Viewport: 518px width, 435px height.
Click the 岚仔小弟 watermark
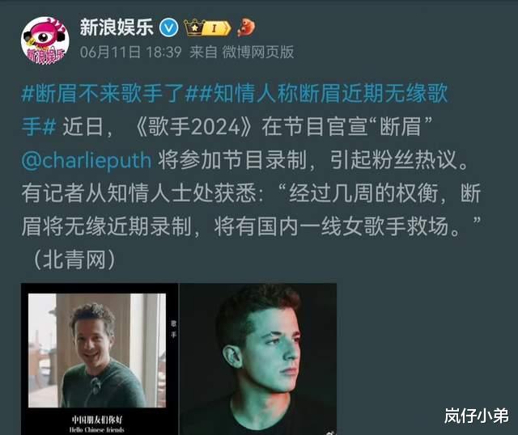477,416
